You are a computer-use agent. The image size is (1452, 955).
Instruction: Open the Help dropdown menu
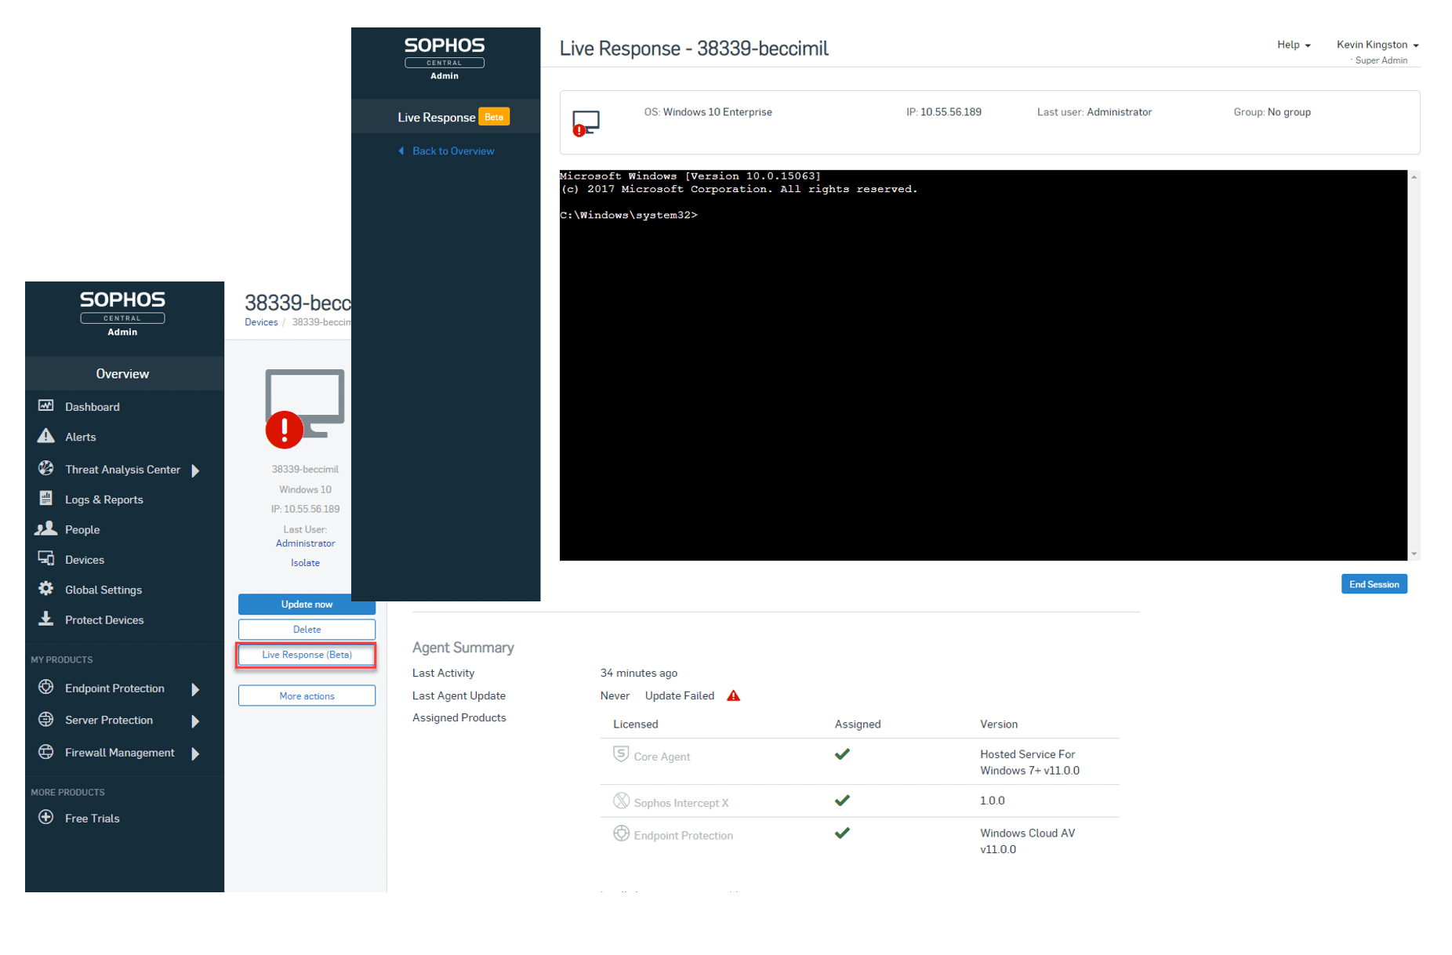coord(1293,45)
